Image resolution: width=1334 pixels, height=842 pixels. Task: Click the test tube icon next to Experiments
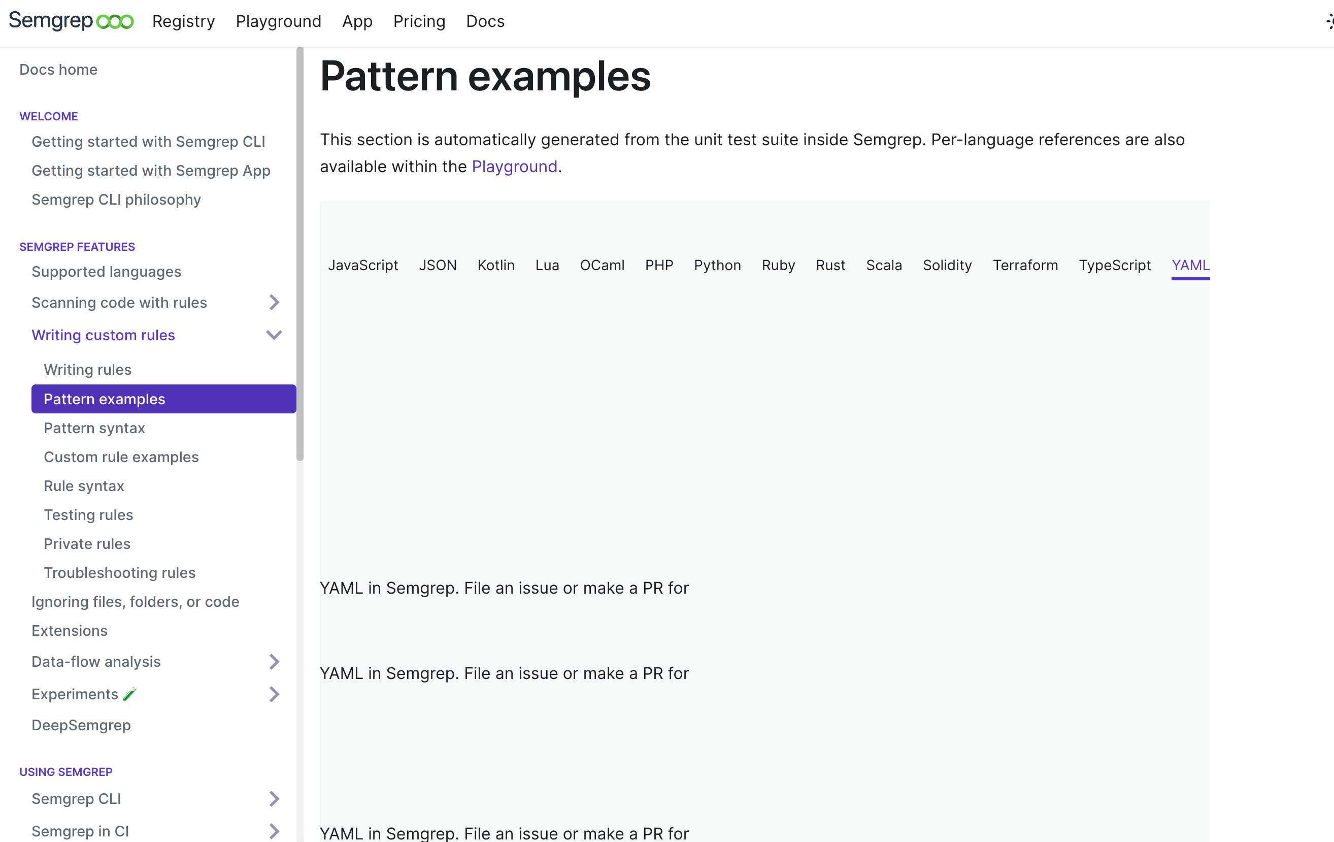[129, 693]
